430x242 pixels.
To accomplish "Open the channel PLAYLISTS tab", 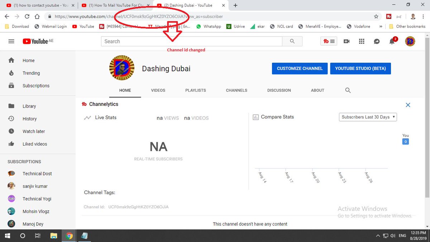I will pos(196,90).
